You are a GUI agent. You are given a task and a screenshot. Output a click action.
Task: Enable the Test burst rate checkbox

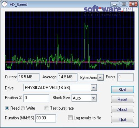47,108
